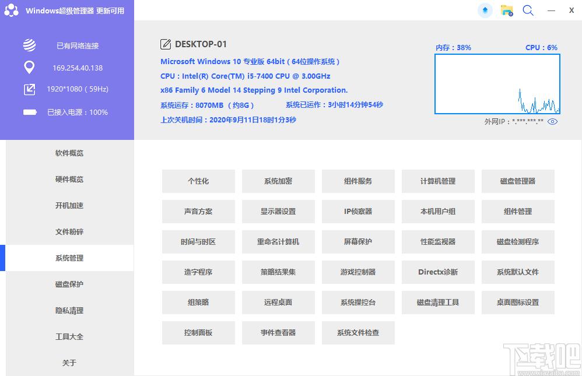Image resolution: width=582 pixels, height=376 pixels.
Task: Run 磁盘清理工具
Action: [438, 303]
